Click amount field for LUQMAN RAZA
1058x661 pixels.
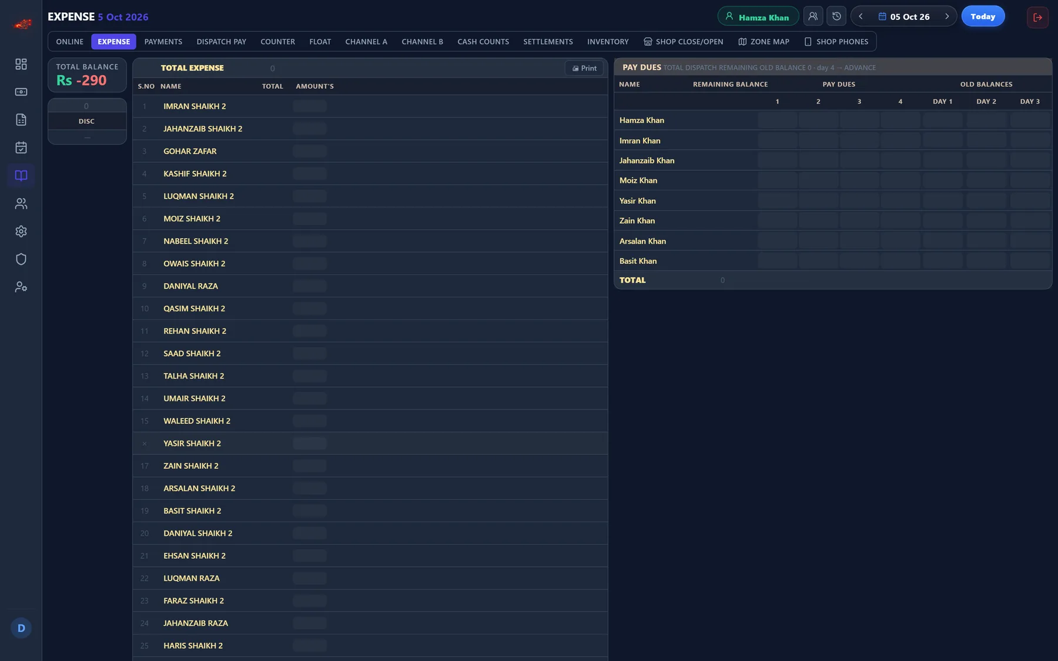(x=310, y=578)
